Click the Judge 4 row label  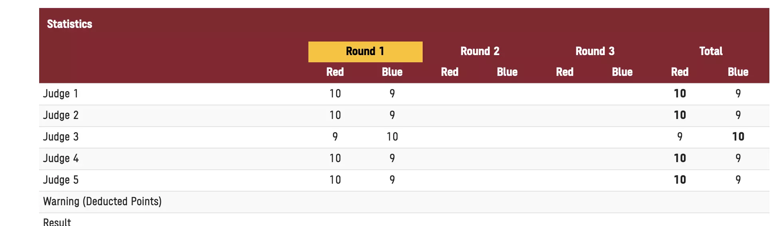[x=61, y=159]
